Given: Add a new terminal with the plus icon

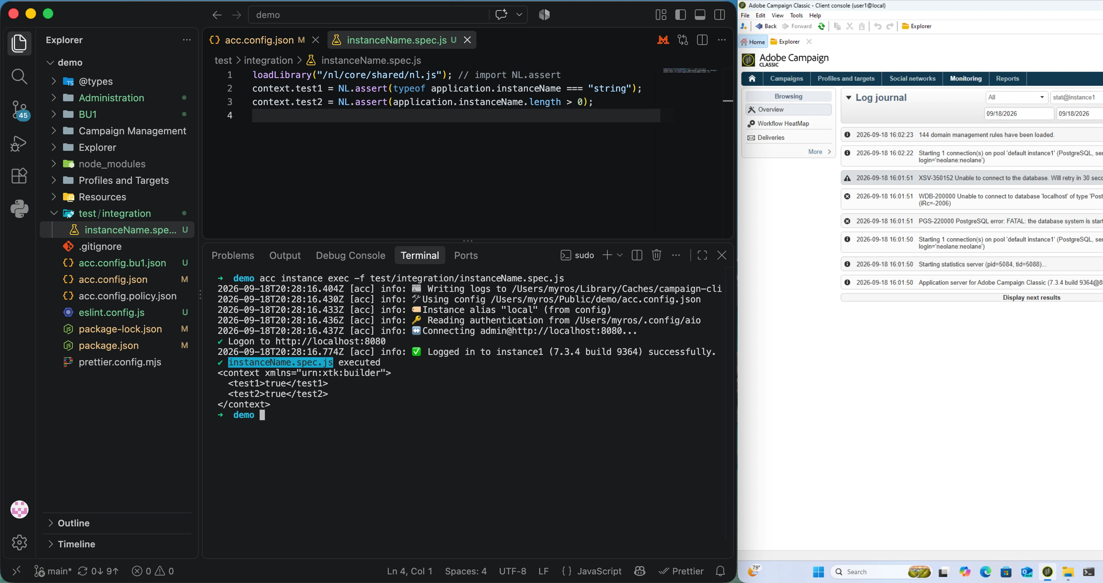Looking at the screenshot, I should click(607, 255).
